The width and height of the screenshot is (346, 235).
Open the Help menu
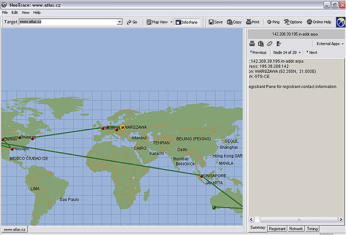tap(37, 13)
